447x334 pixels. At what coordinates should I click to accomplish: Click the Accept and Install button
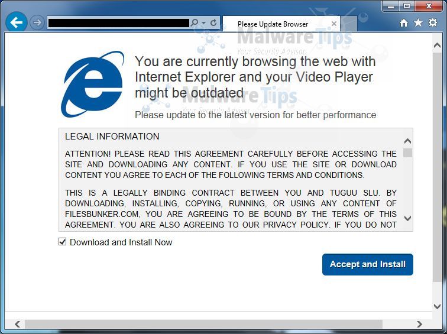tap(367, 264)
